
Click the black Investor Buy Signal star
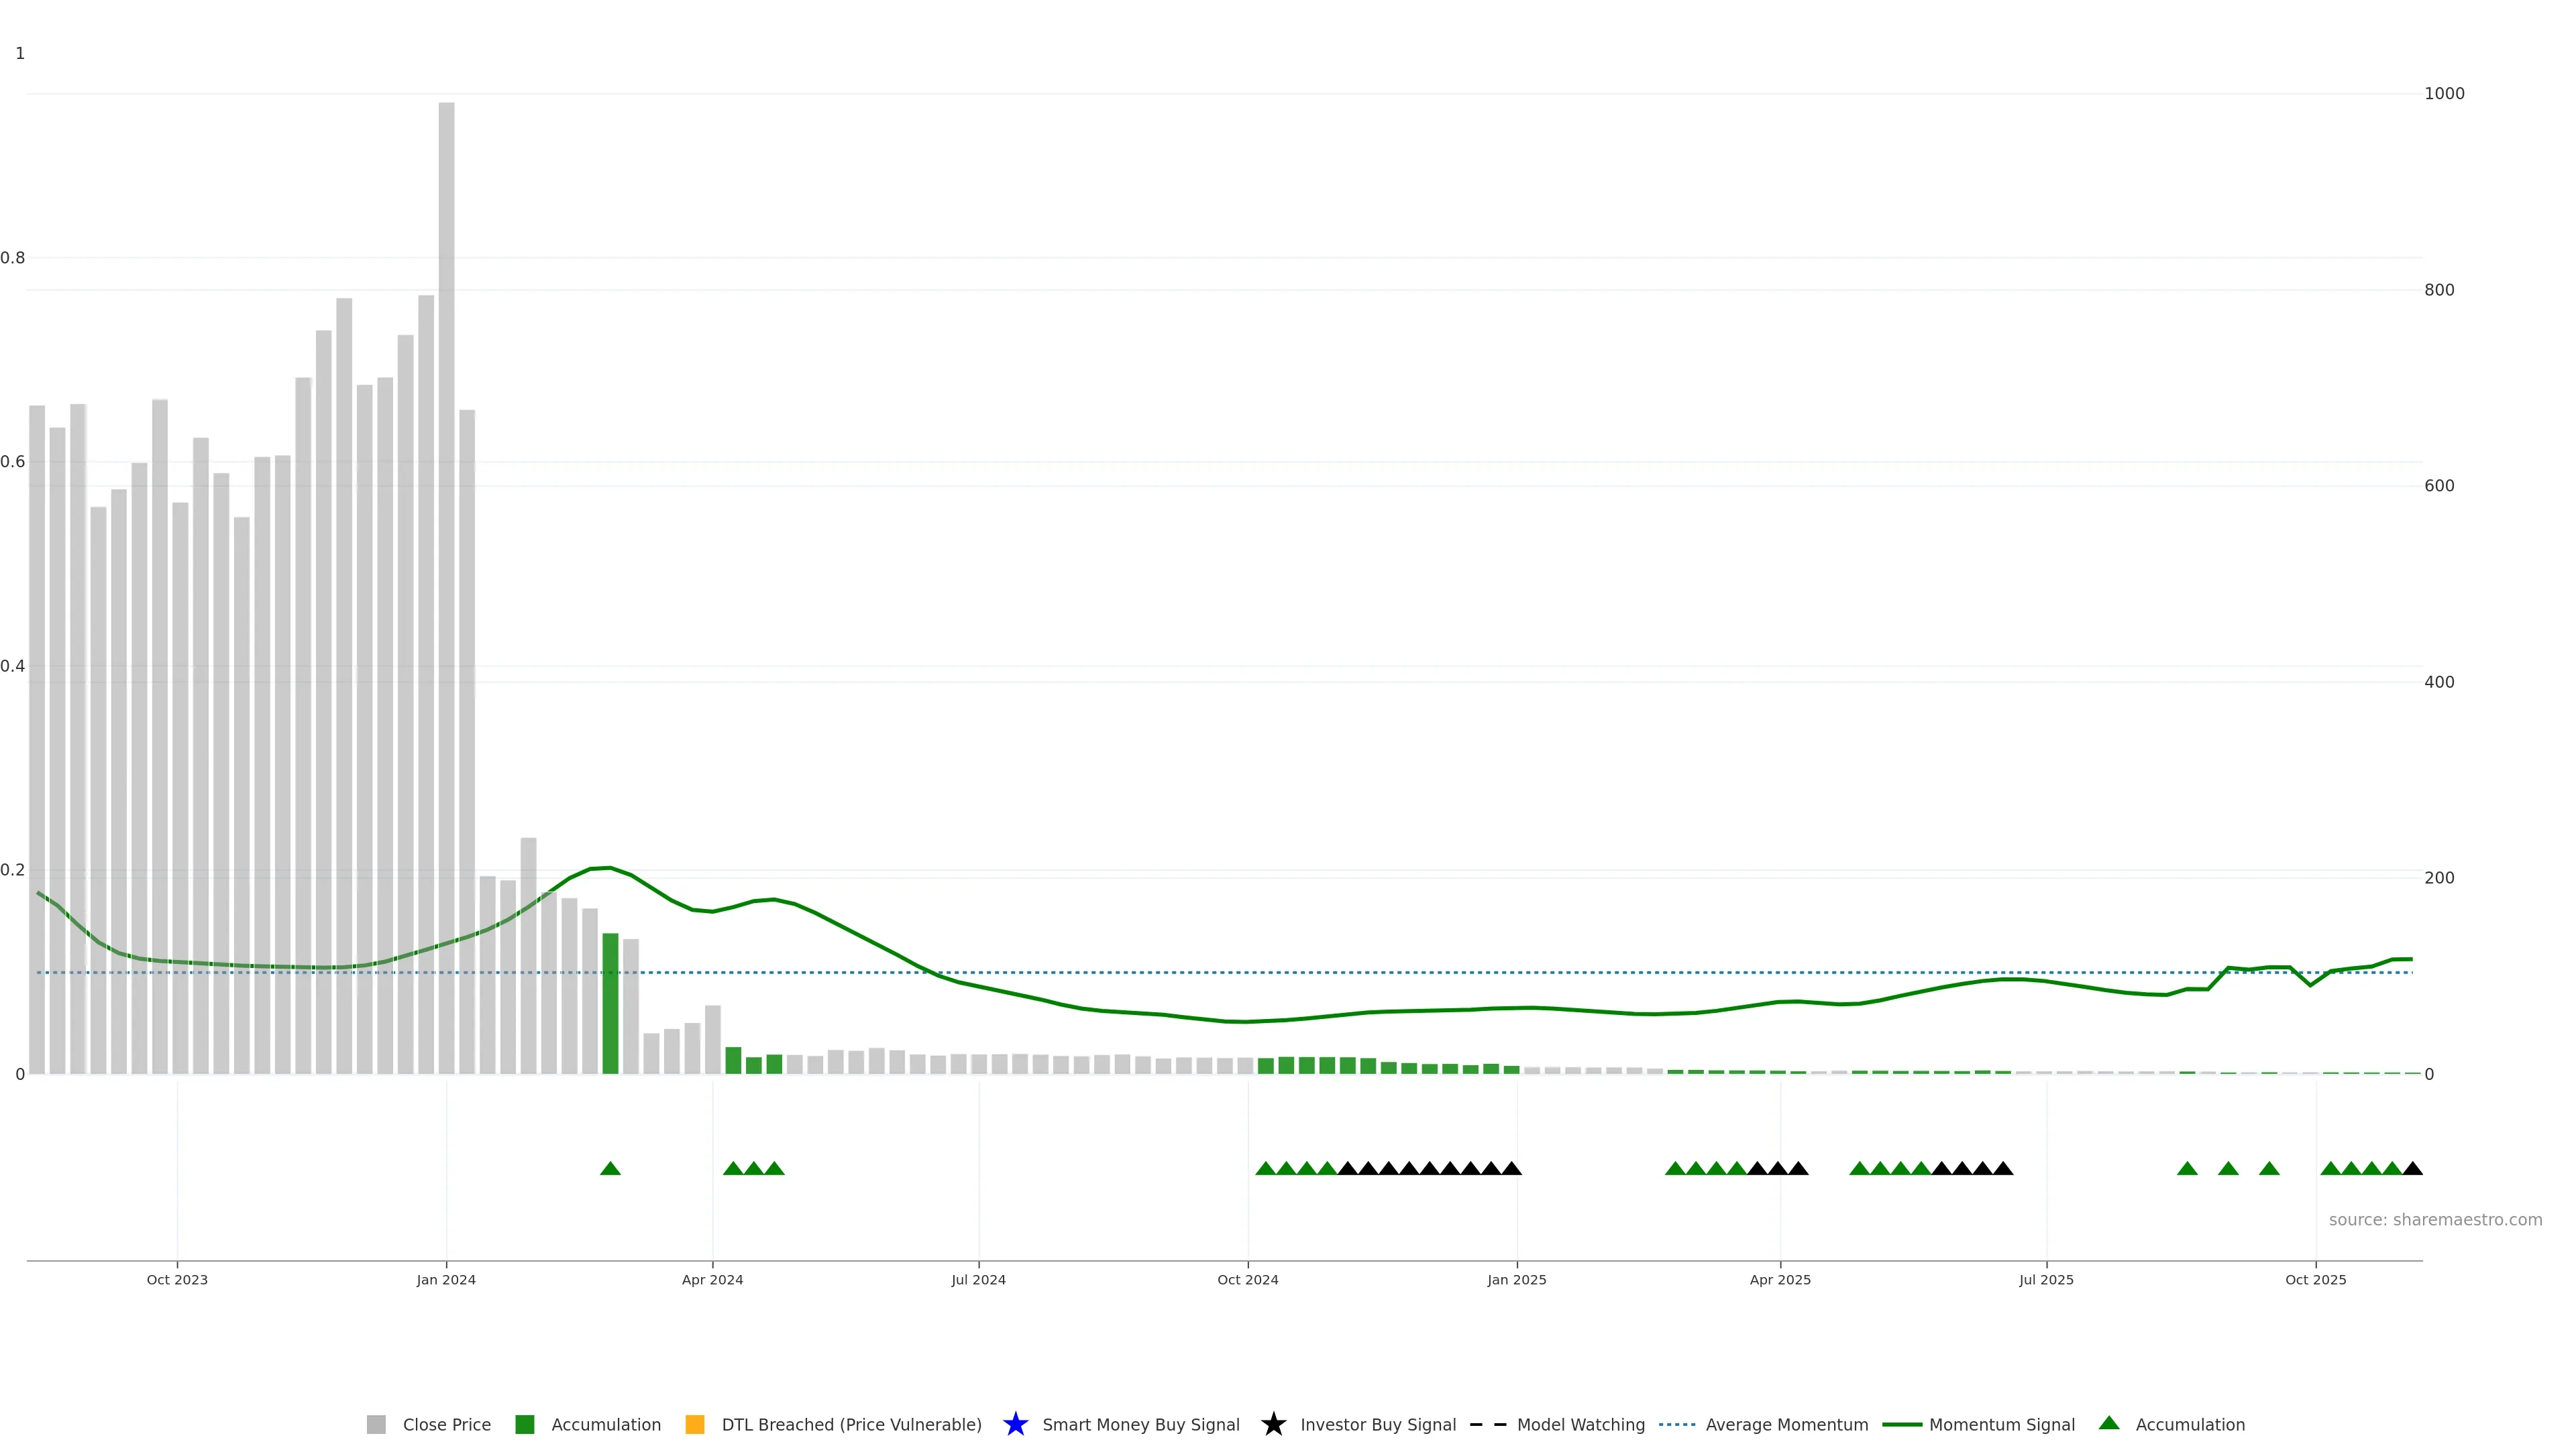[1273, 1424]
